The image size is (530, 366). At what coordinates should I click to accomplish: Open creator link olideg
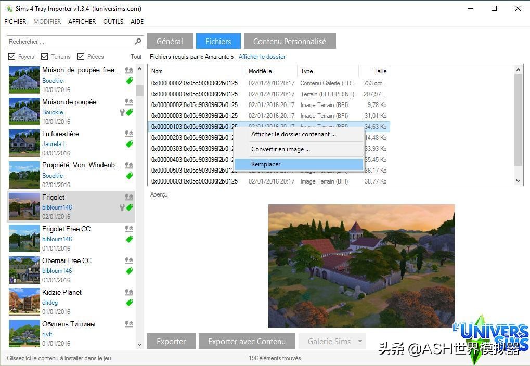[50, 303]
